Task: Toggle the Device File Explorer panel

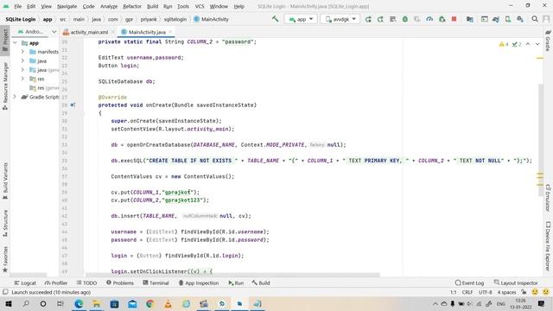Action: (x=548, y=246)
